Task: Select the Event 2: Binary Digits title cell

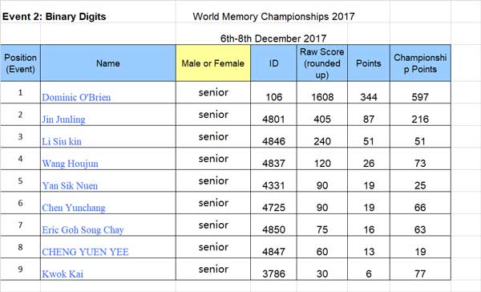Action: pos(55,17)
